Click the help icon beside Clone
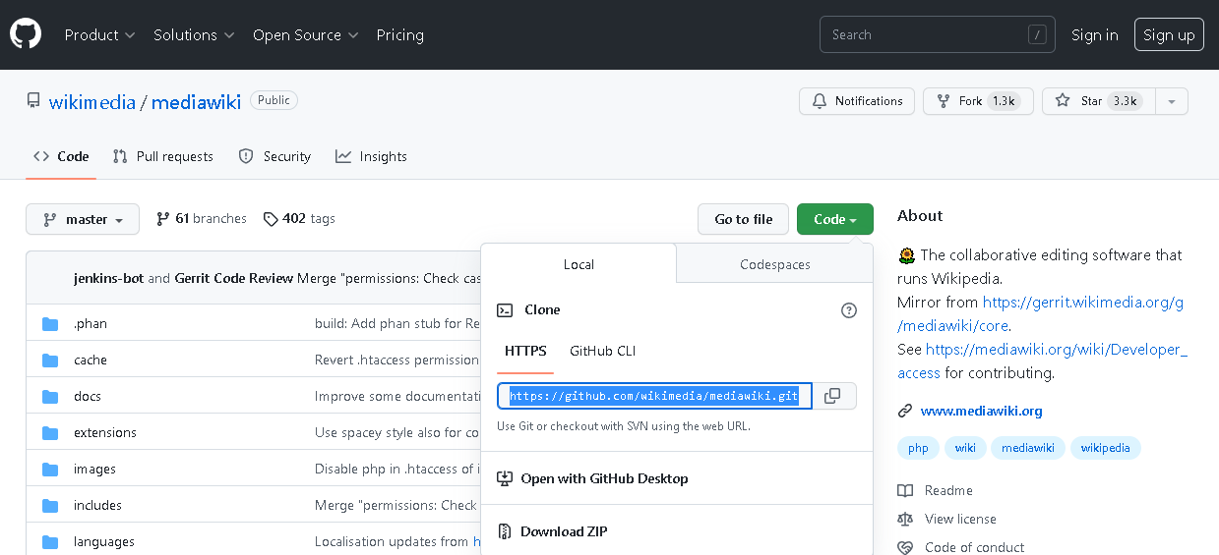Viewport: 1219px width, 555px height. coord(849,310)
